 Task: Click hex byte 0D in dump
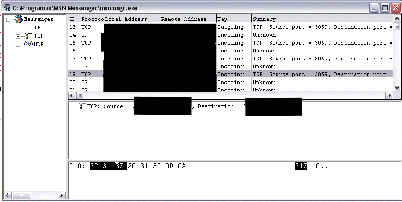[170, 166]
